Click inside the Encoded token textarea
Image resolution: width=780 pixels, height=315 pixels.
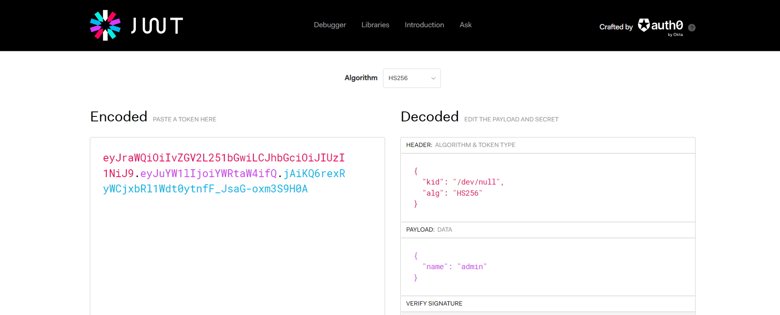coord(237,226)
